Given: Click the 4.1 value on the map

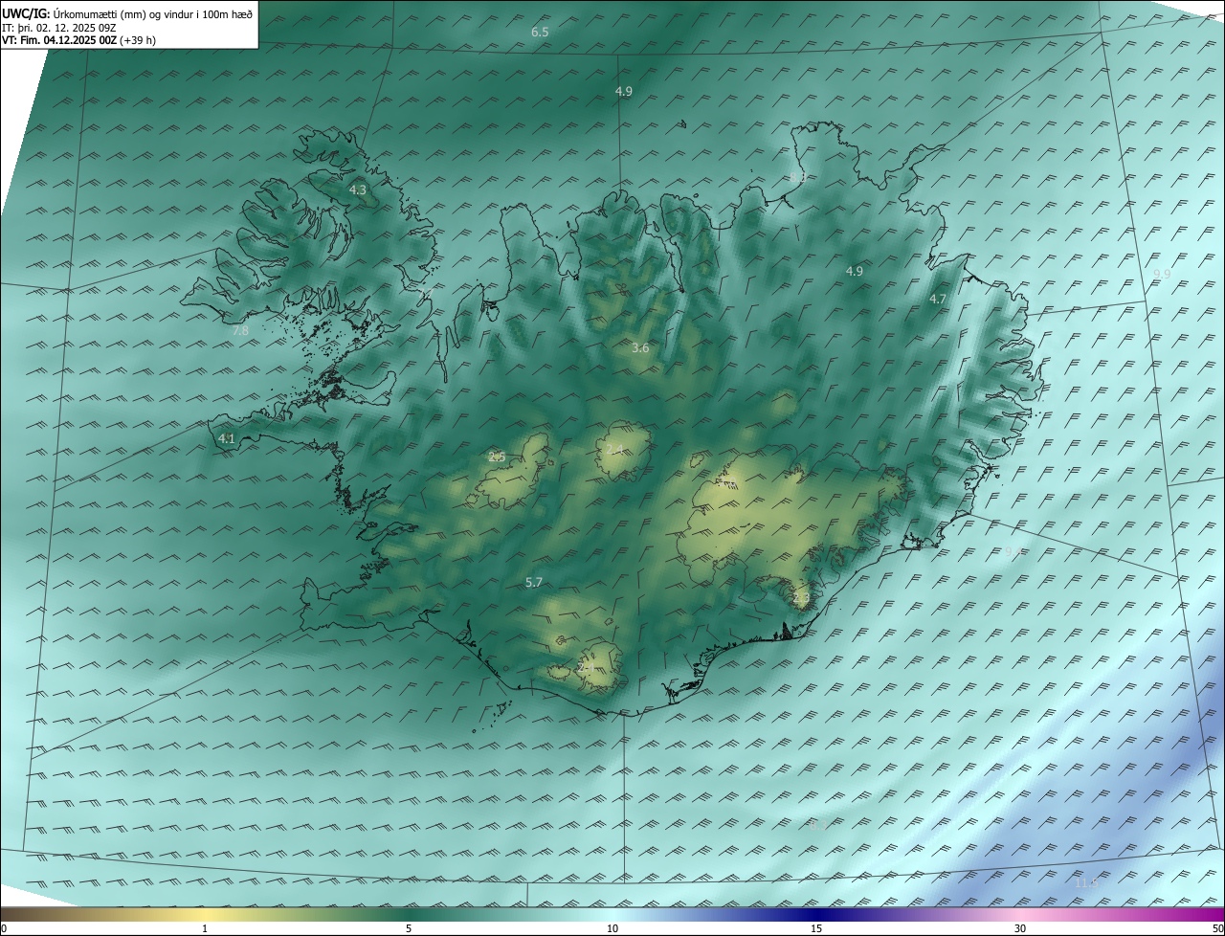Looking at the screenshot, I should [227, 439].
